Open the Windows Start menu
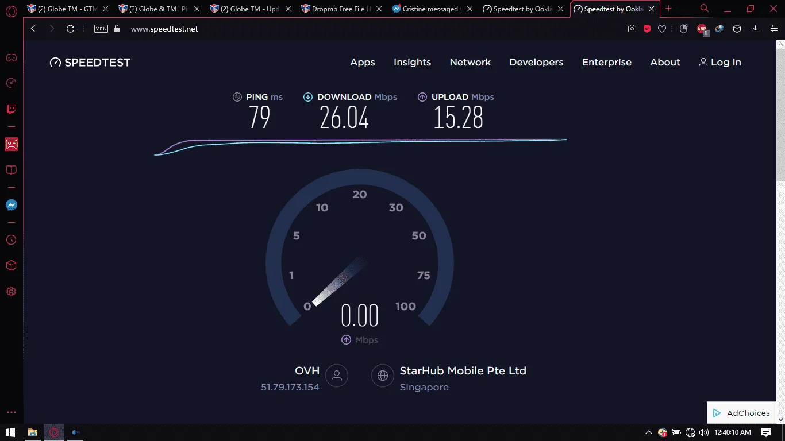The image size is (785, 441). click(x=11, y=432)
